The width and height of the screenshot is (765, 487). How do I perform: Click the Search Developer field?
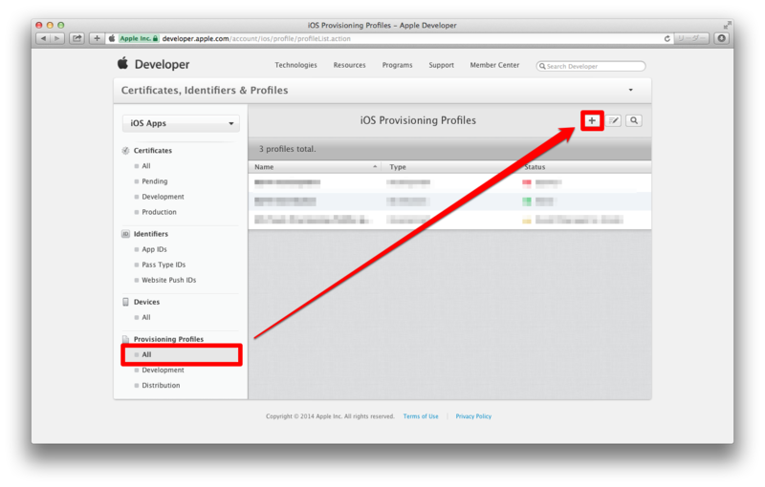click(591, 66)
